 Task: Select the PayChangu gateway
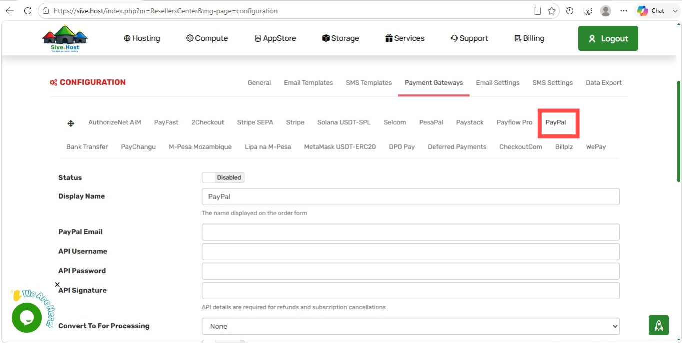(138, 147)
